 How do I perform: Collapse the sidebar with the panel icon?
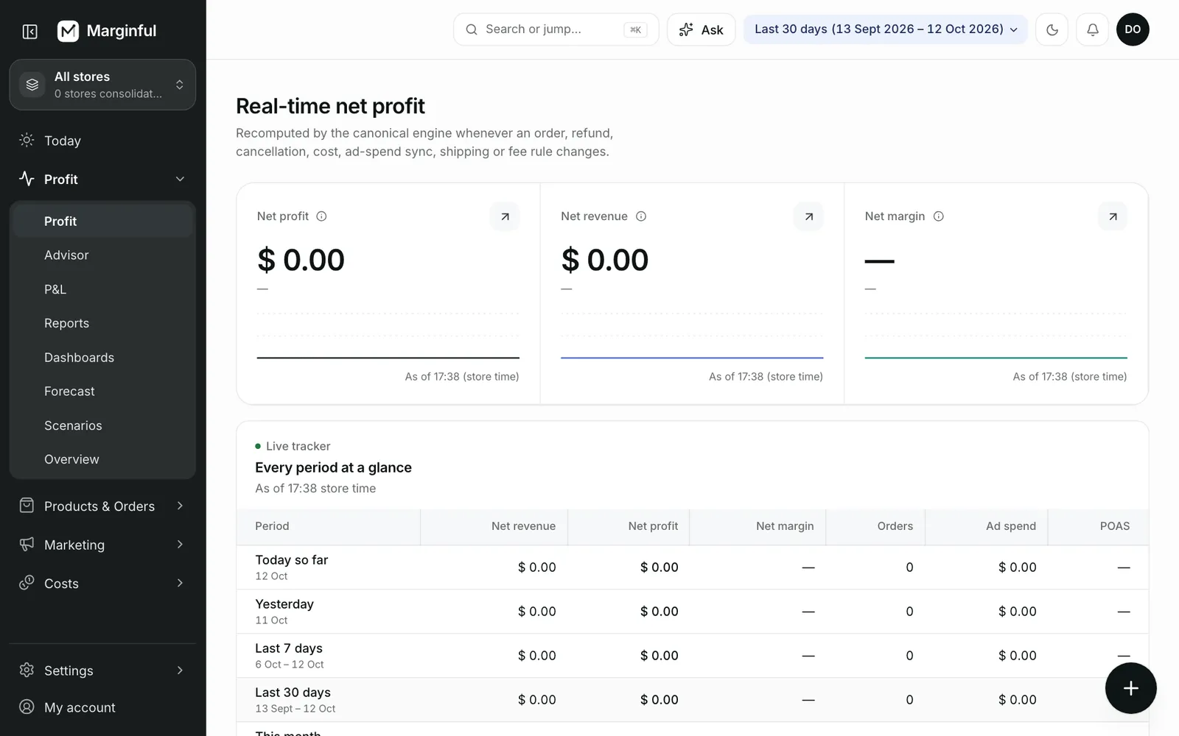[30, 31]
